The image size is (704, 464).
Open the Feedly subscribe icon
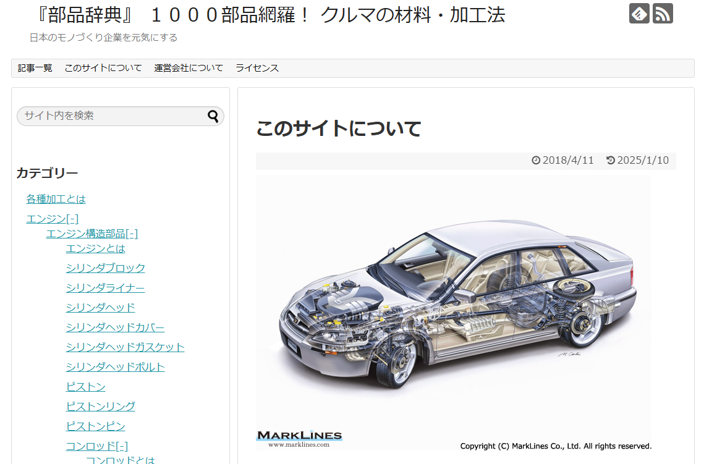639,14
